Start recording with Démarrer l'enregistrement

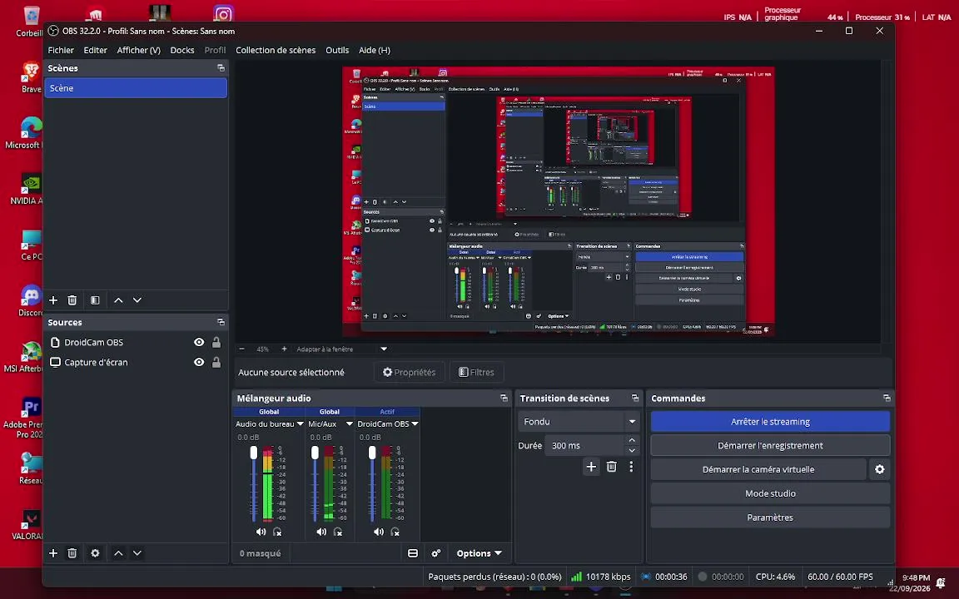(x=770, y=446)
